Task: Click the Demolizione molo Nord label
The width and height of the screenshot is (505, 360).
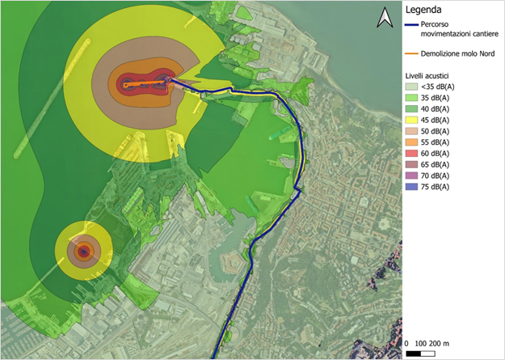Action: [457, 54]
